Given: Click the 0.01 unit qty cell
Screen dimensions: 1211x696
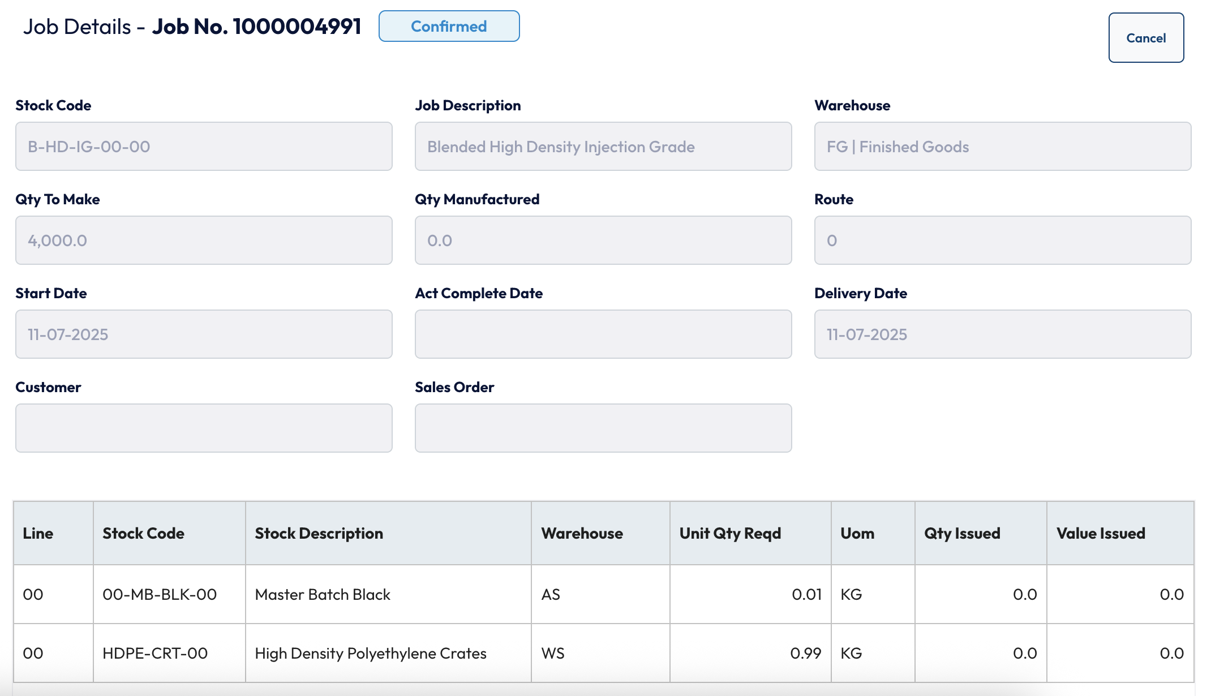Looking at the screenshot, I should point(750,595).
